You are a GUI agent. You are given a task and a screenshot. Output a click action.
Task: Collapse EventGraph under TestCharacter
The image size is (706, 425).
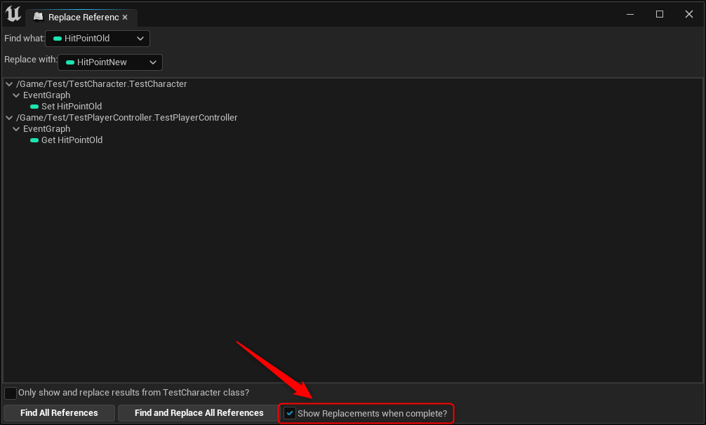(16, 95)
